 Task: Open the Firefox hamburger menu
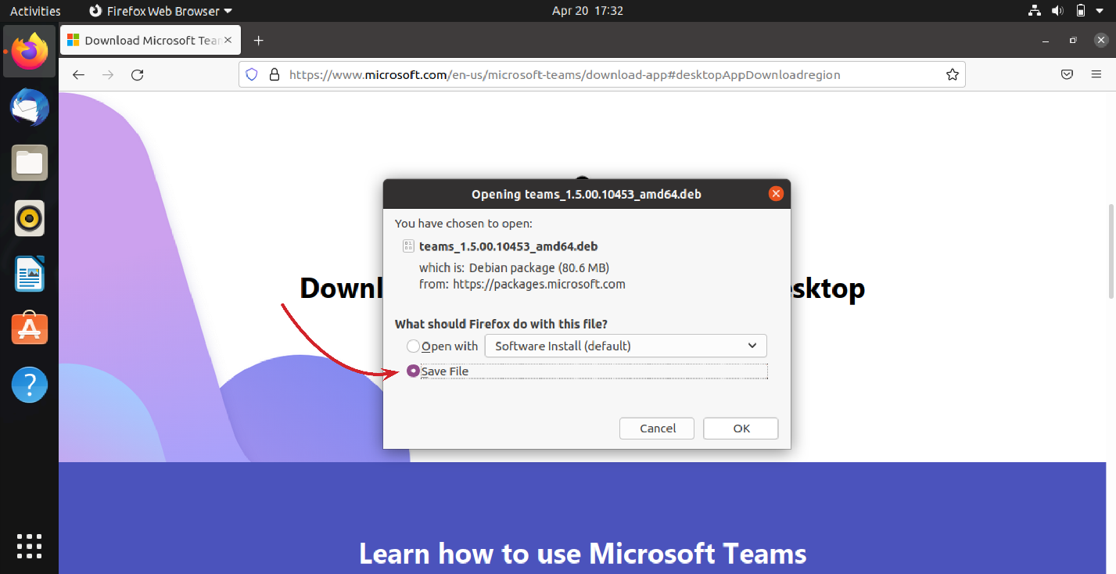[1096, 75]
